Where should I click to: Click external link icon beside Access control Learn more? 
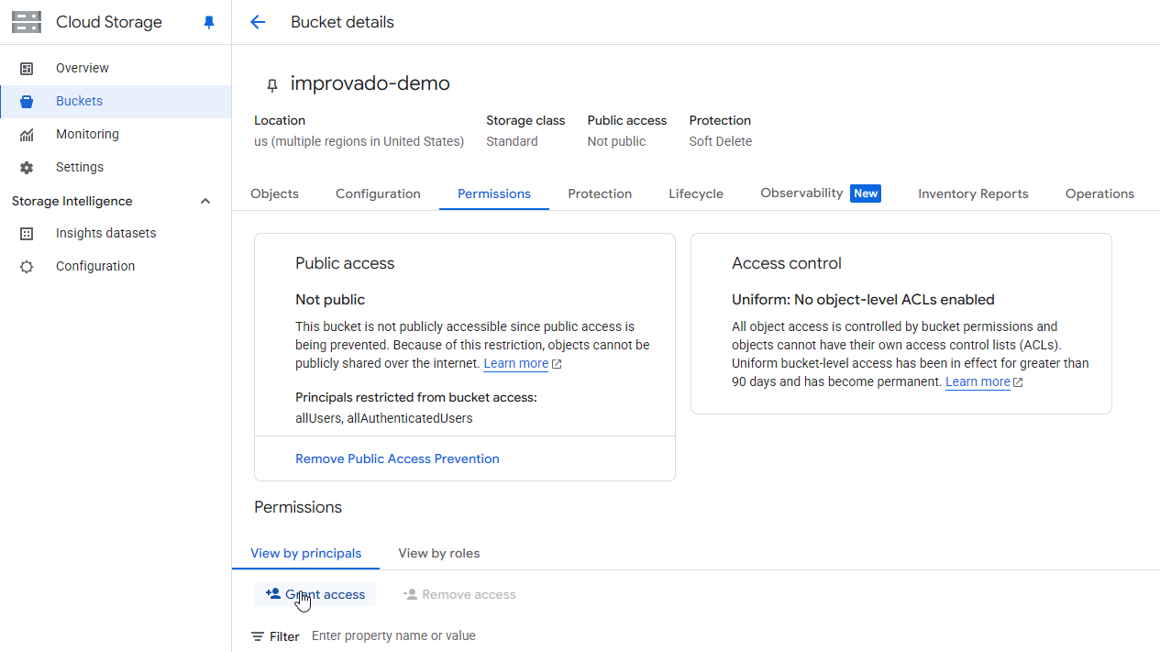pos(1018,382)
